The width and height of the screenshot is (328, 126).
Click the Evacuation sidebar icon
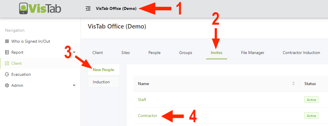[x=7, y=74]
